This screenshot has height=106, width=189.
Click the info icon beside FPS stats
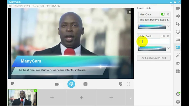(10, 6)
